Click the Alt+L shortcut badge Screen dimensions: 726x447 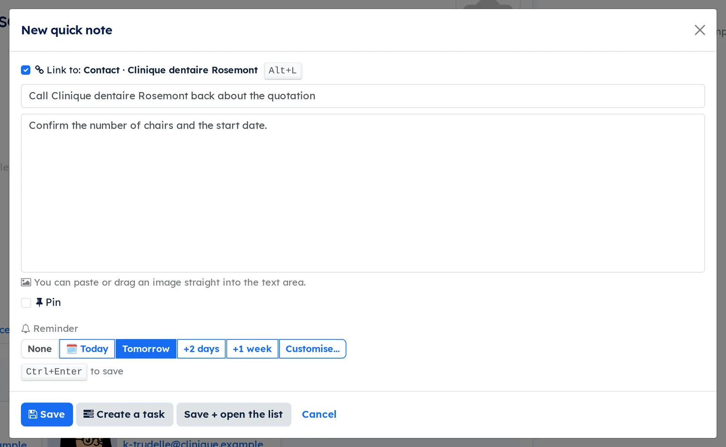[x=283, y=70]
